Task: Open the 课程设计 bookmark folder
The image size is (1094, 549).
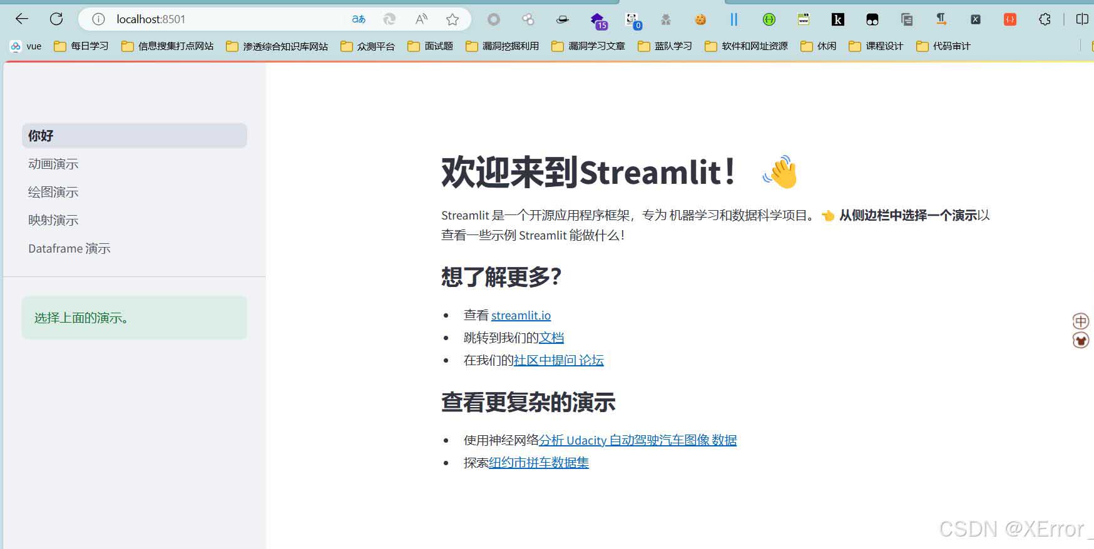Action: (876, 46)
